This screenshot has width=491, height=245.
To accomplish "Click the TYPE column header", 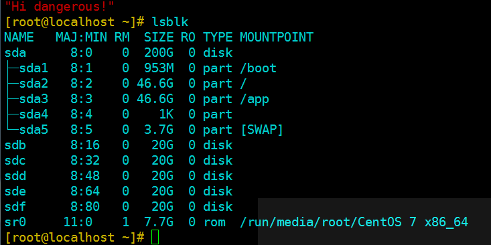I will tap(218, 37).
